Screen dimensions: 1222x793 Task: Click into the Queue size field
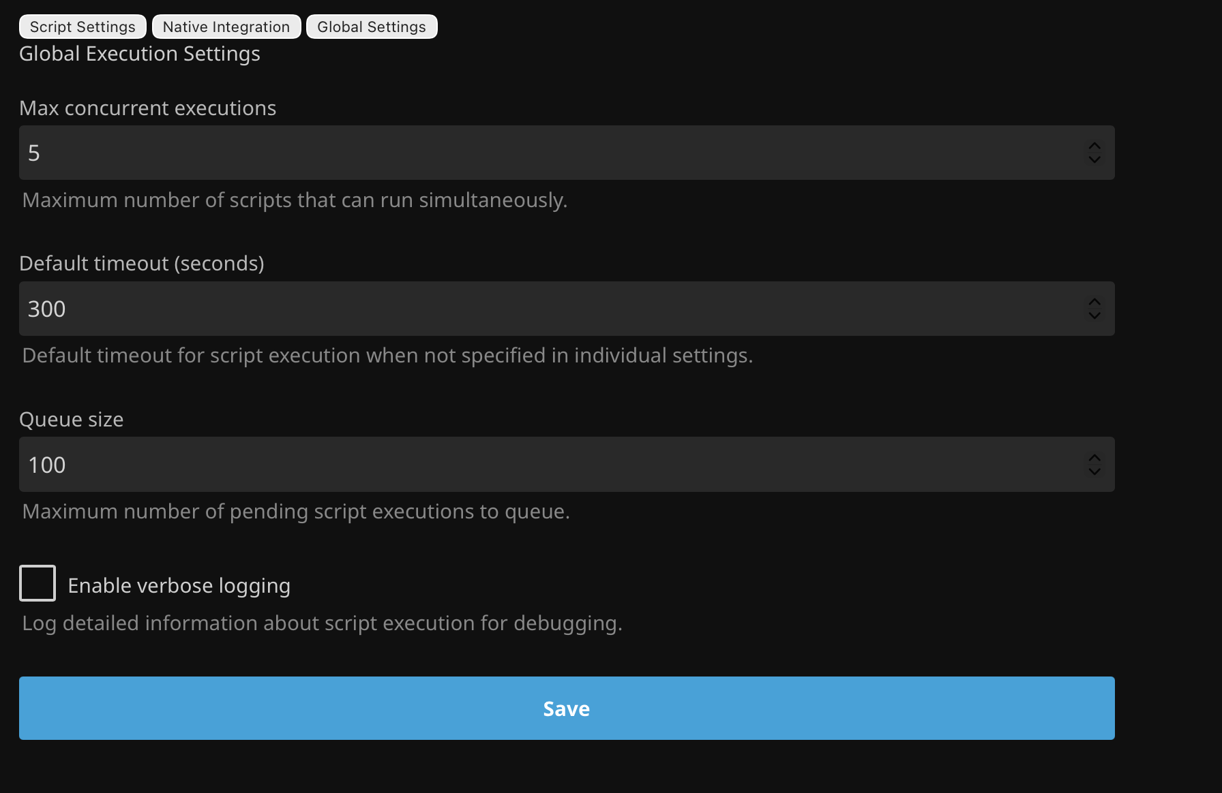pyautogui.click(x=546, y=465)
